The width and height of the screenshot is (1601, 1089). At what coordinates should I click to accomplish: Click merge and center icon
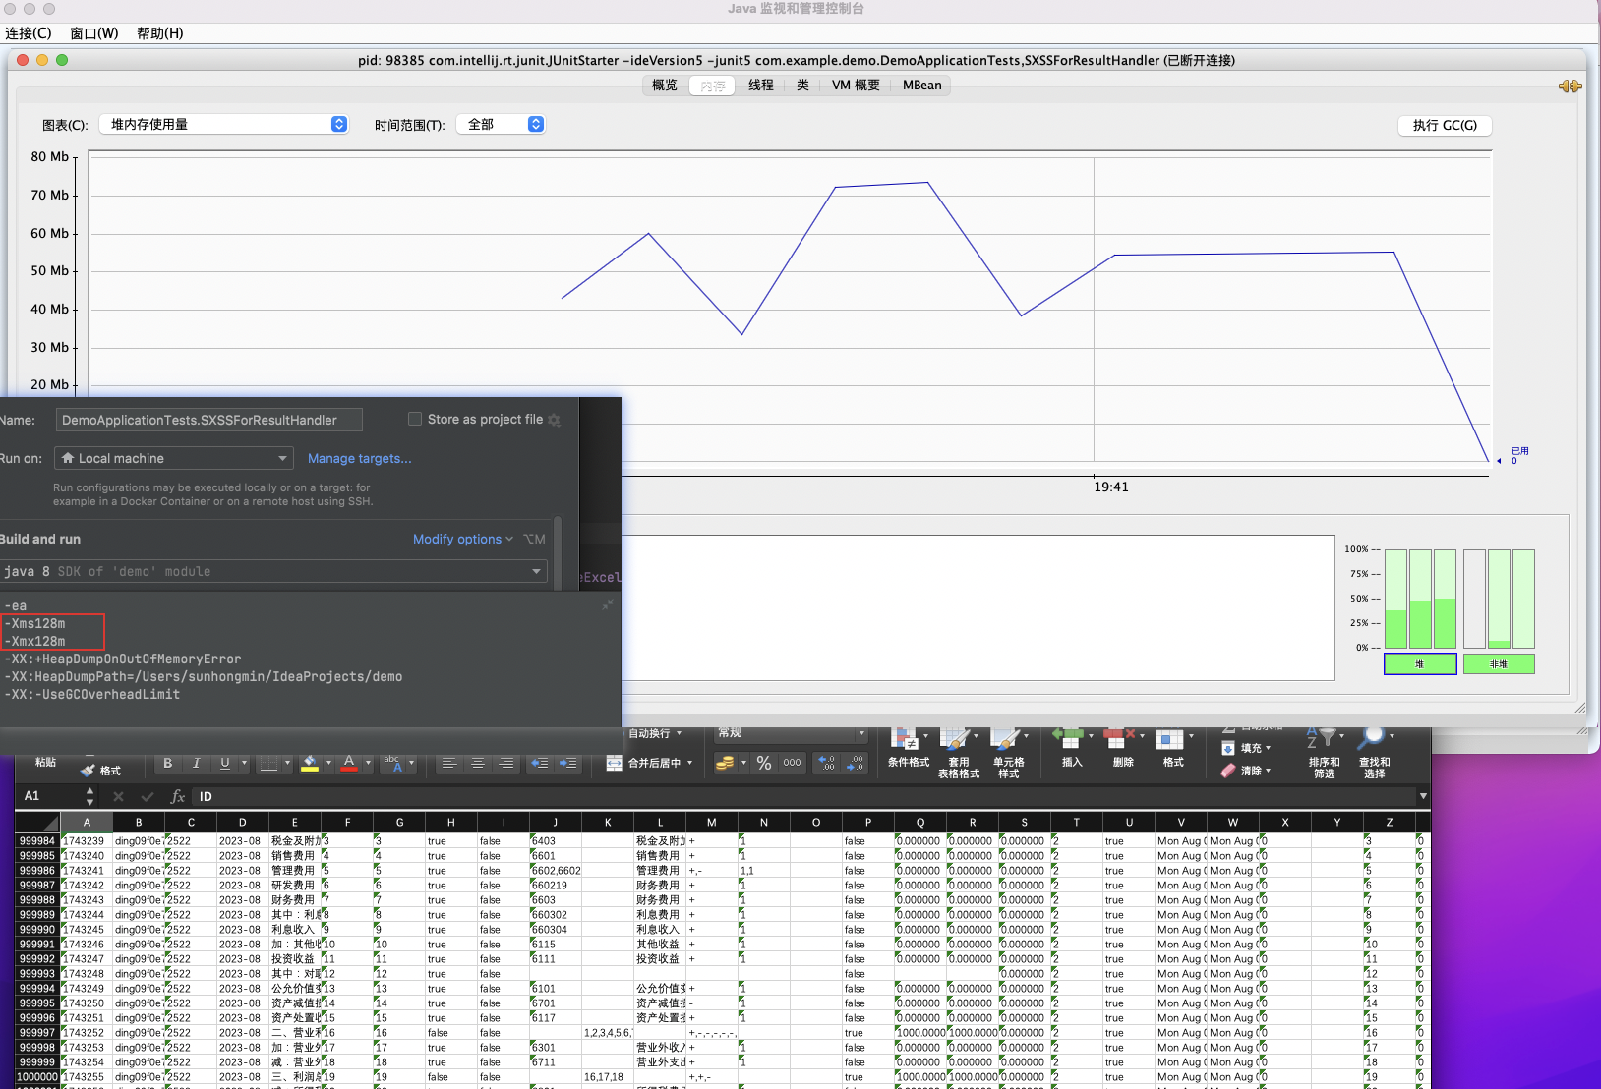tap(614, 763)
